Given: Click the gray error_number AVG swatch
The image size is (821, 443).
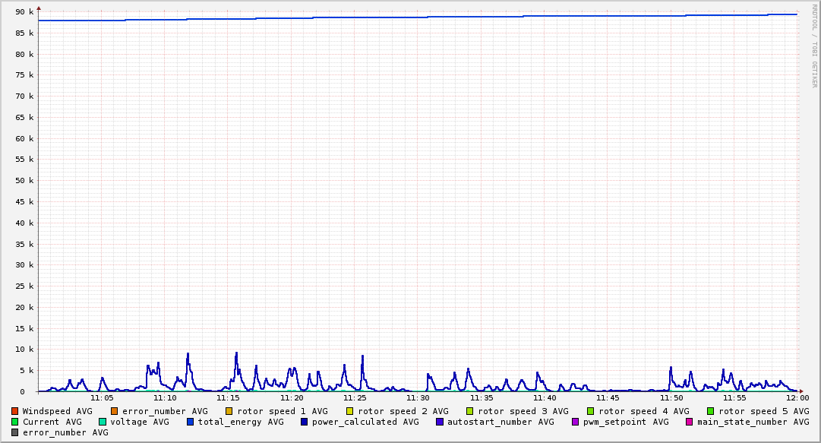Looking at the screenshot, I should click(15, 432).
